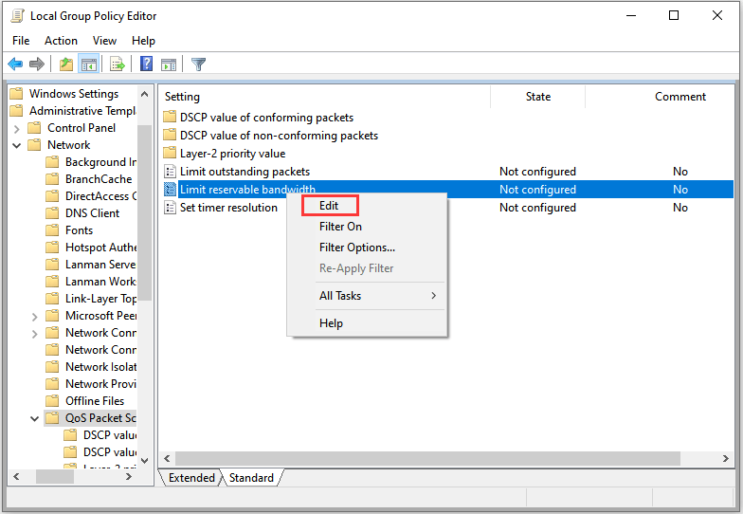Click tree pane scroll up arrow
Screen dimensions: 743x514
coord(144,94)
